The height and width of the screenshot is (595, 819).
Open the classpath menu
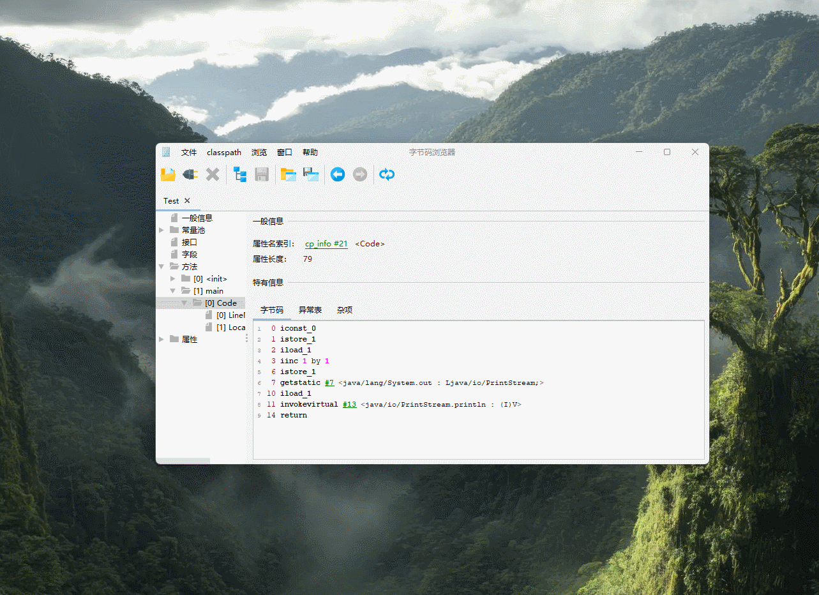[224, 153]
